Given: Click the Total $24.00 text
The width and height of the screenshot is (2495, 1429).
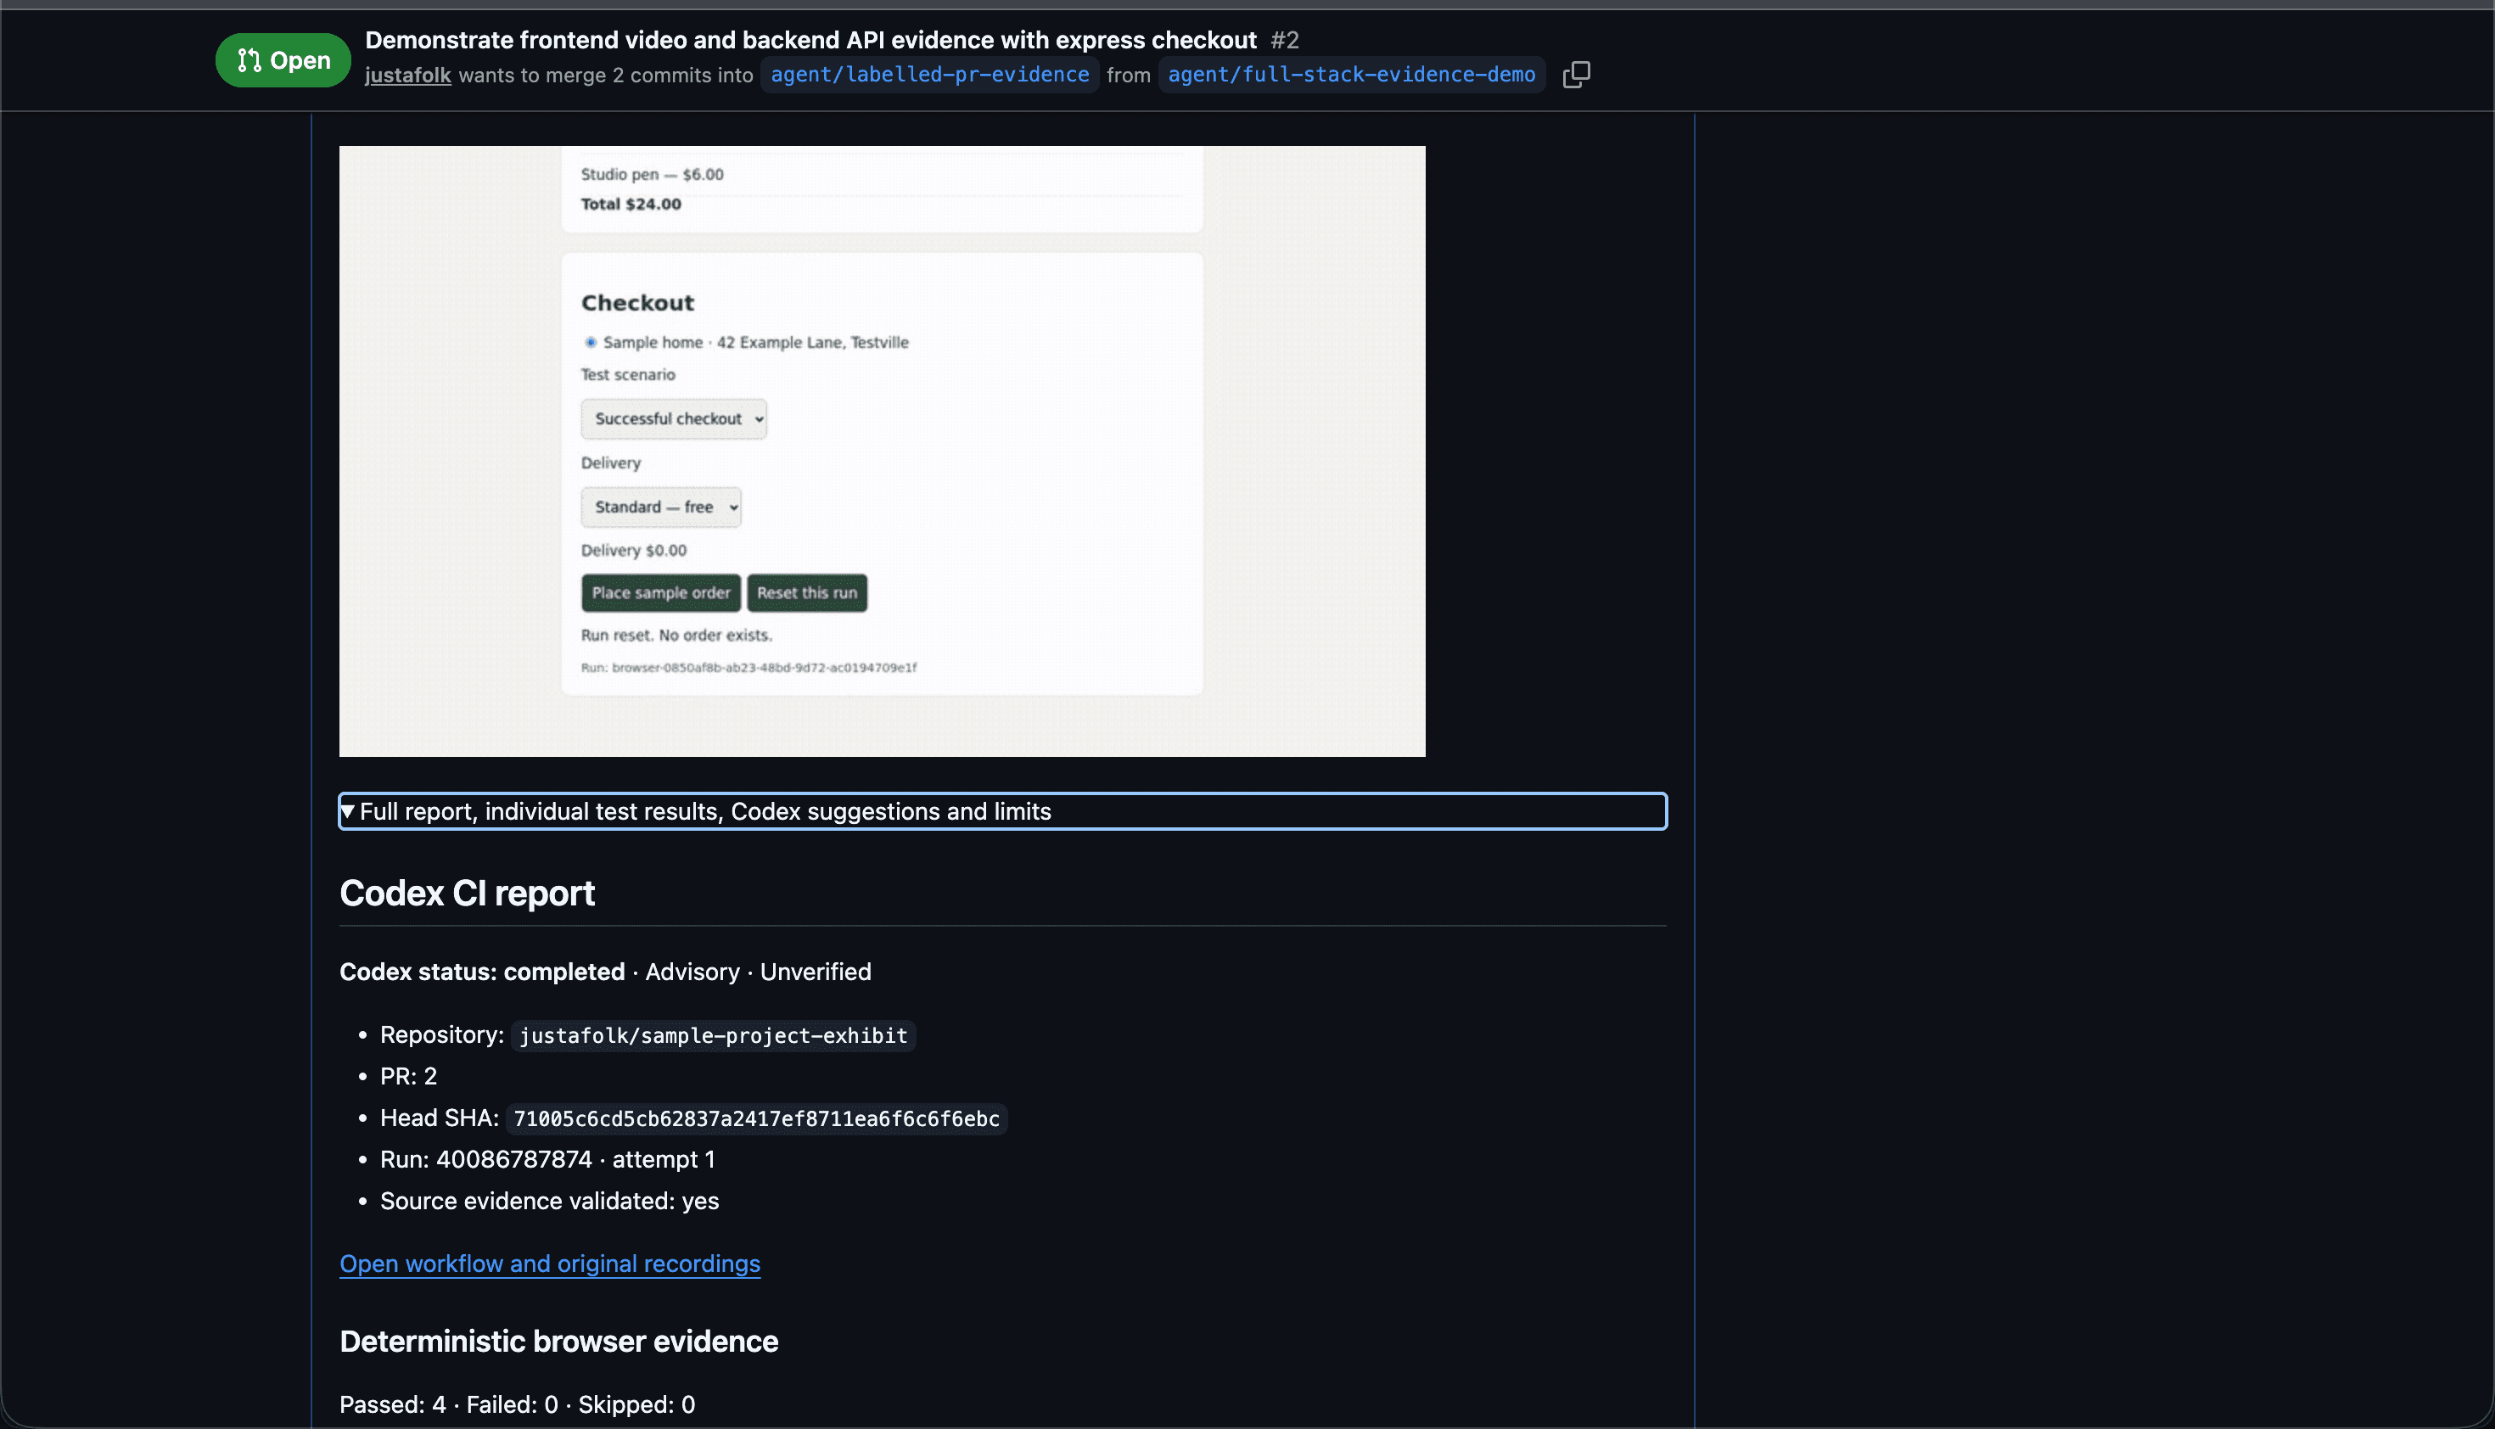Looking at the screenshot, I should (631, 205).
